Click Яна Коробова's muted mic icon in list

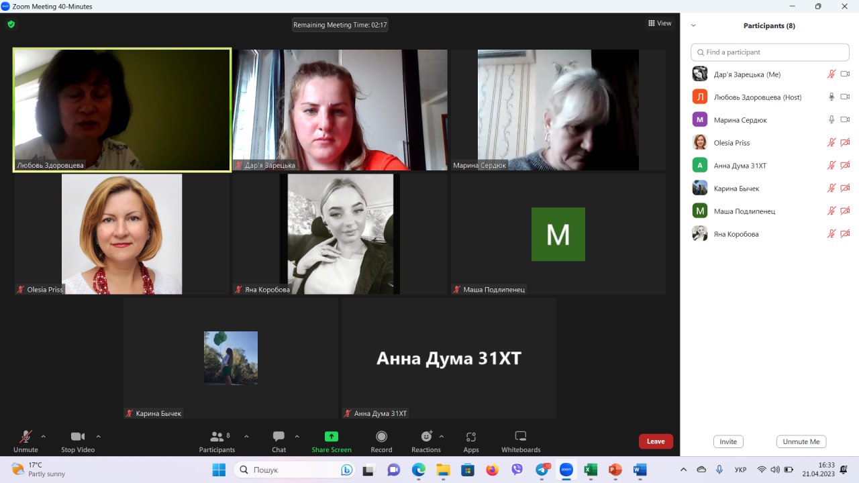click(x=831, y=234)
